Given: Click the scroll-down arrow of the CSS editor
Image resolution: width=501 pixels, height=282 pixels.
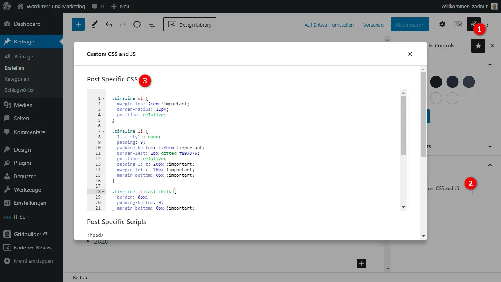Looking at the screenshot, I should click(404, 207).
